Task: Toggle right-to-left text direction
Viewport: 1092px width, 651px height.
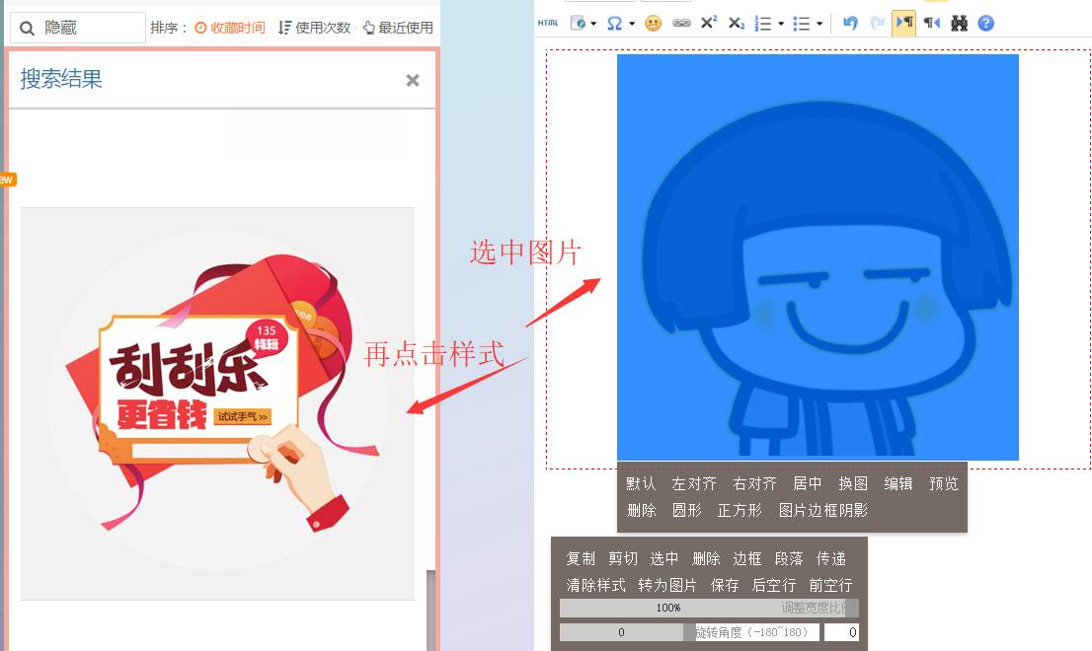Action: [931, 23]
